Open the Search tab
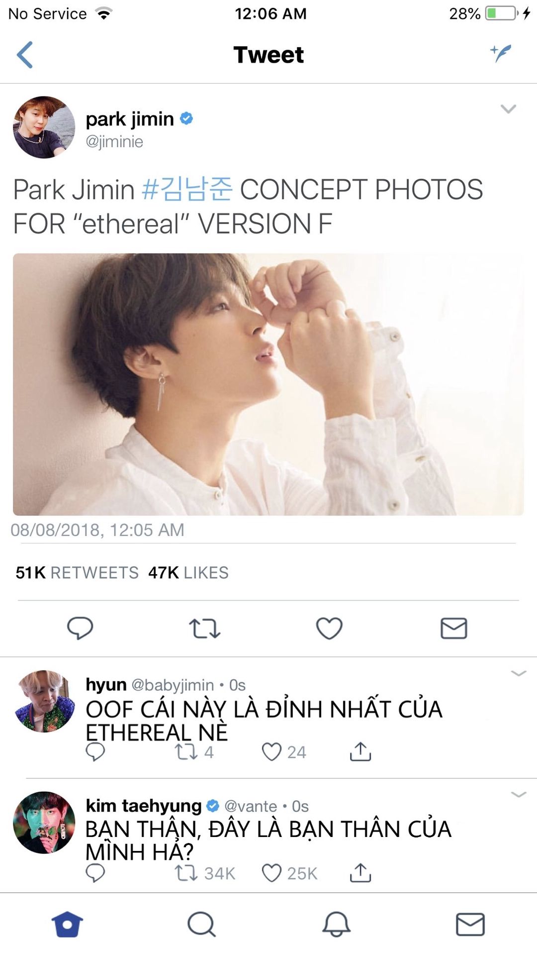 201,925
